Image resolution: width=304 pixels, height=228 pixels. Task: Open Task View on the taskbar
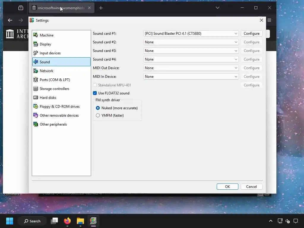pyautogui.click(x=54, y=221)
